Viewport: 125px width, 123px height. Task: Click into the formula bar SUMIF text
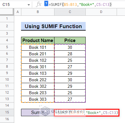[x=80, y=5]
